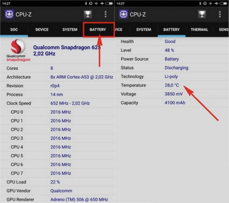Tap the Cores value '8'
The image size is (229, 203).
point(52,68)
